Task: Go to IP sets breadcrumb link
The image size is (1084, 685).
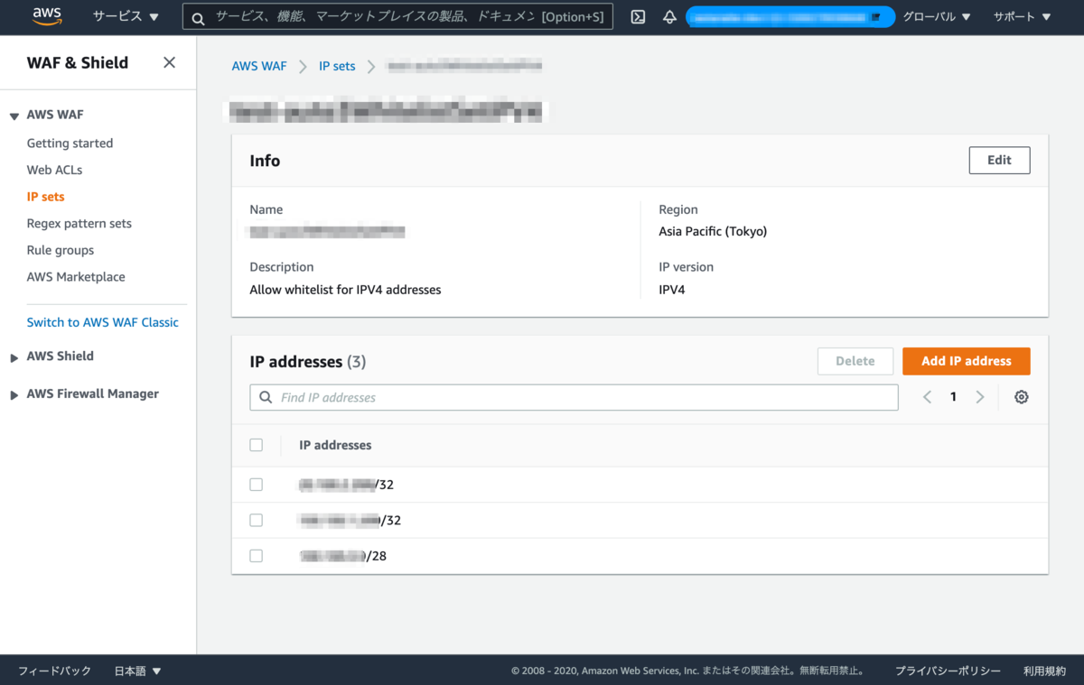Action: (337, 66)
